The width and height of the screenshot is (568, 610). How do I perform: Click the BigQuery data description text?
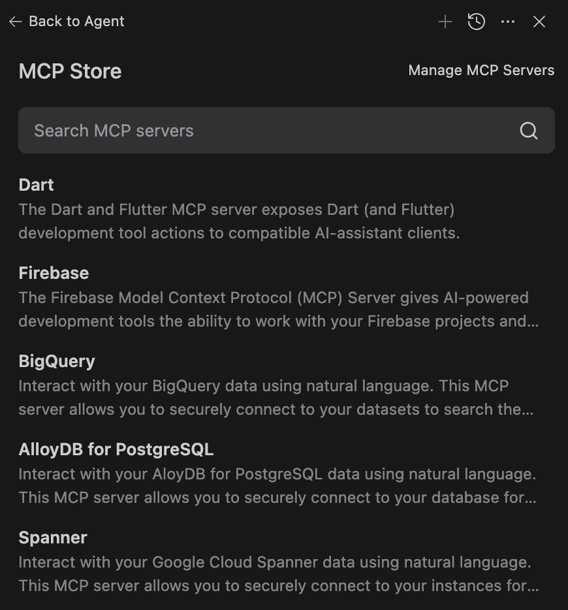tap(274, 398)
